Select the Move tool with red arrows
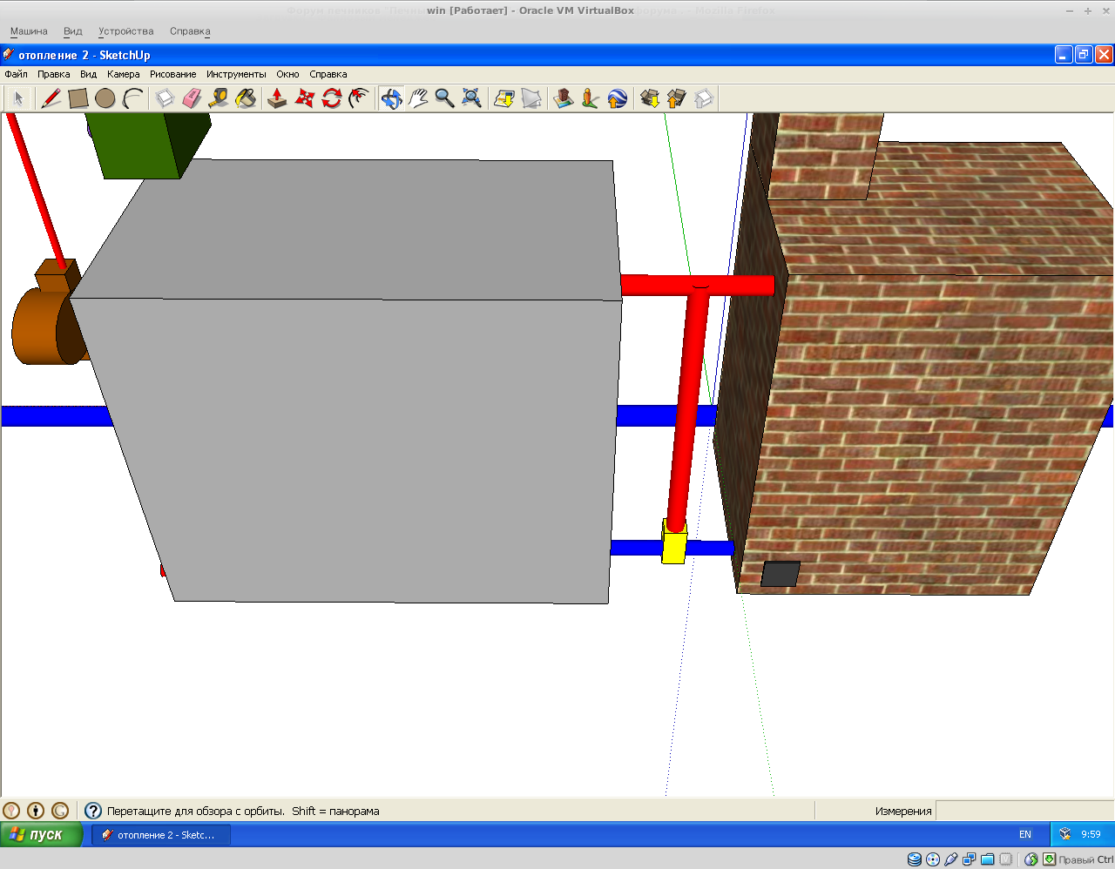 pos(304,98)
